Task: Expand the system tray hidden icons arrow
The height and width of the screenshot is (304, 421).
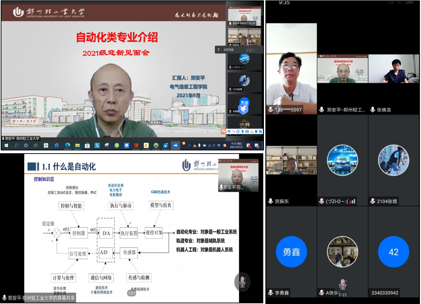Action: (189, 145)
